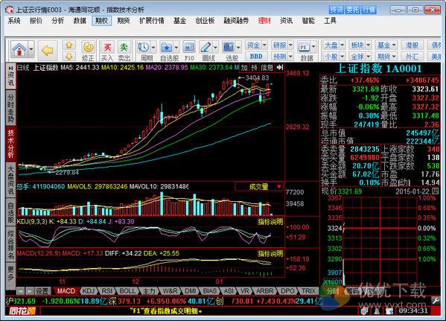Open the 大盘资讯 sidebar tab
This screenshot has width=446, height=321.
10,179
